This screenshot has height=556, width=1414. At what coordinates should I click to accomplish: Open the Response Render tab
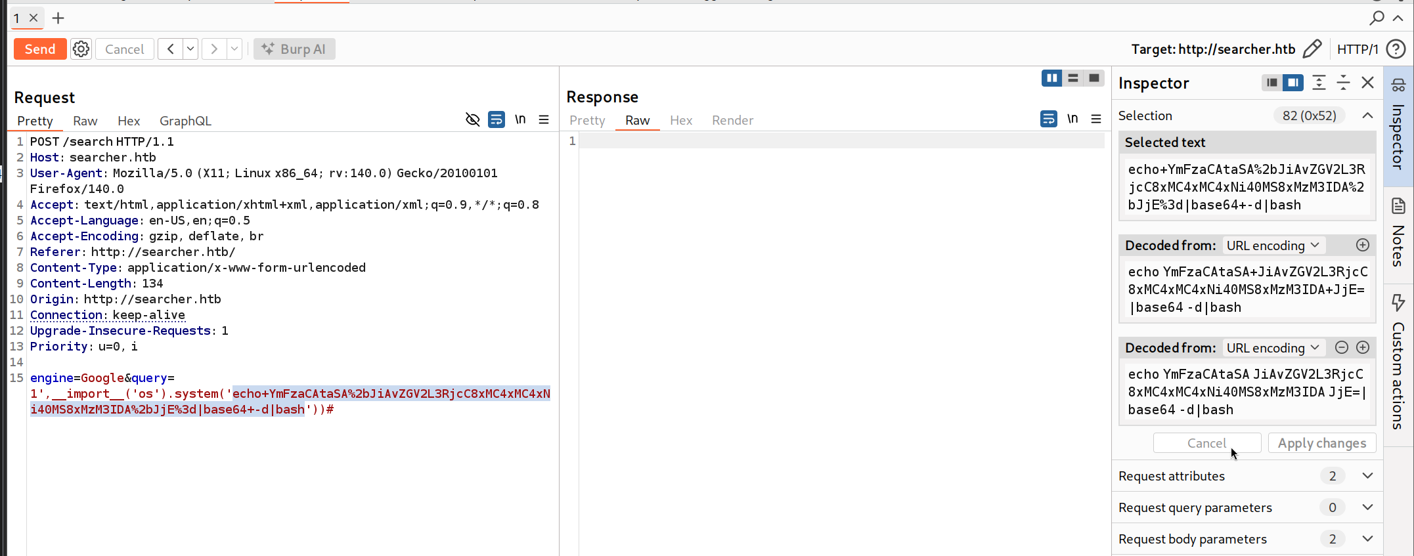732,120
